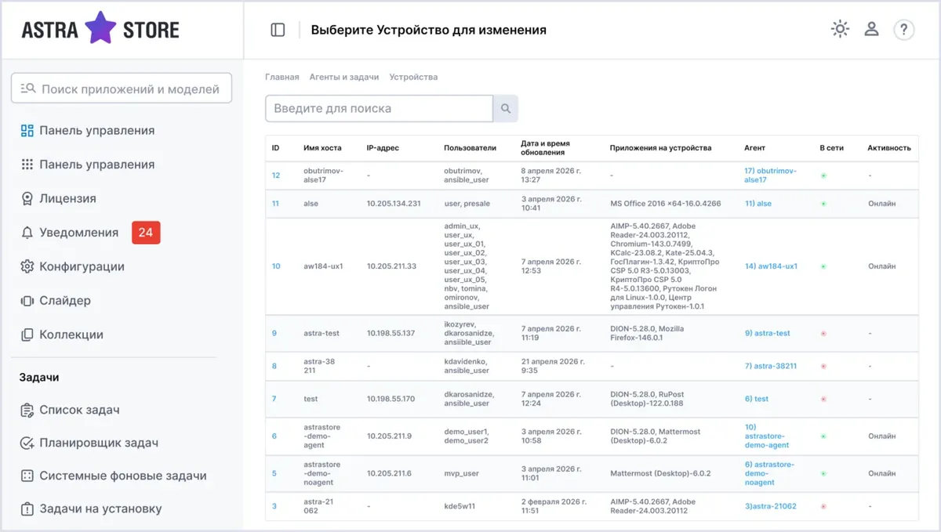Click the Агенты и задачи breadcrumb
941x532 pixels.
344,77
